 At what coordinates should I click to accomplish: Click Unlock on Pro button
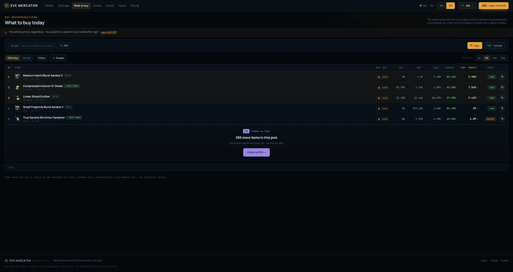point(256,152)
